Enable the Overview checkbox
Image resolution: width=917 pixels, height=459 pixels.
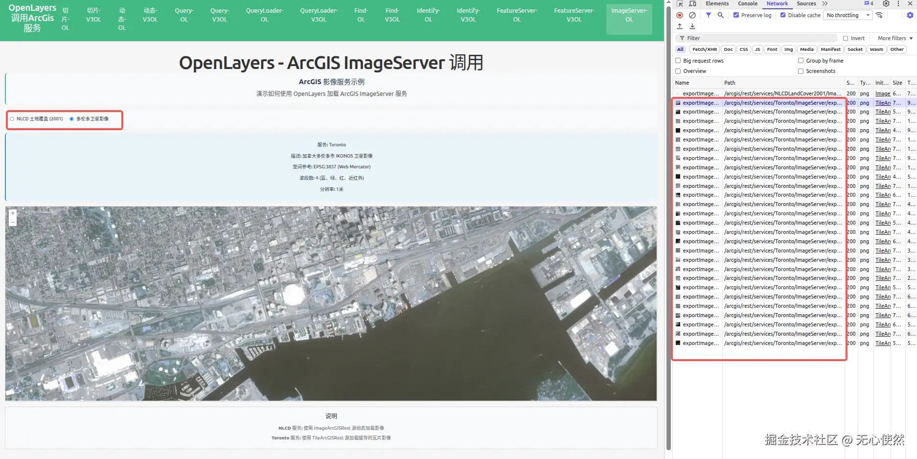678,71
